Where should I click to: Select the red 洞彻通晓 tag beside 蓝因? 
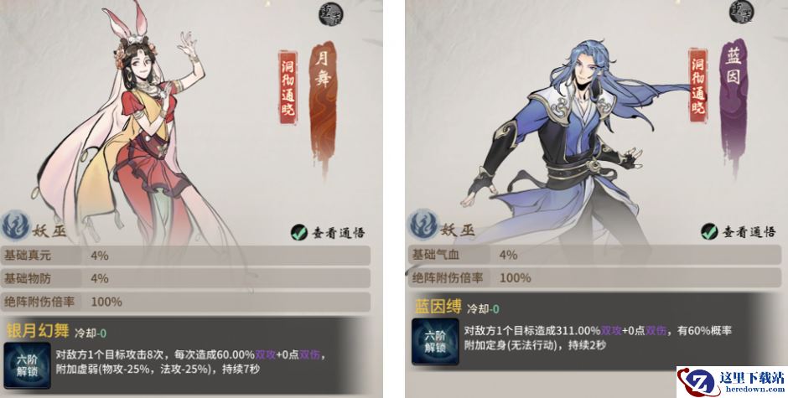click(x=698, y=86)
